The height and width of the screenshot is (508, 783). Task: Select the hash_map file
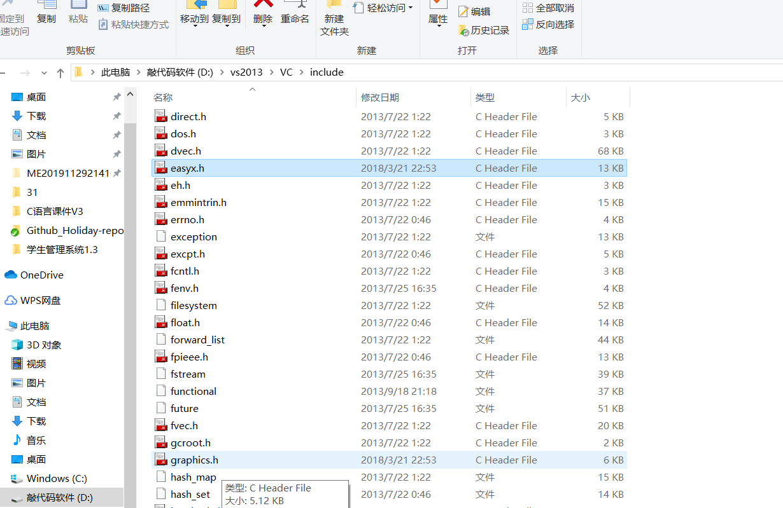pos(389,477)
